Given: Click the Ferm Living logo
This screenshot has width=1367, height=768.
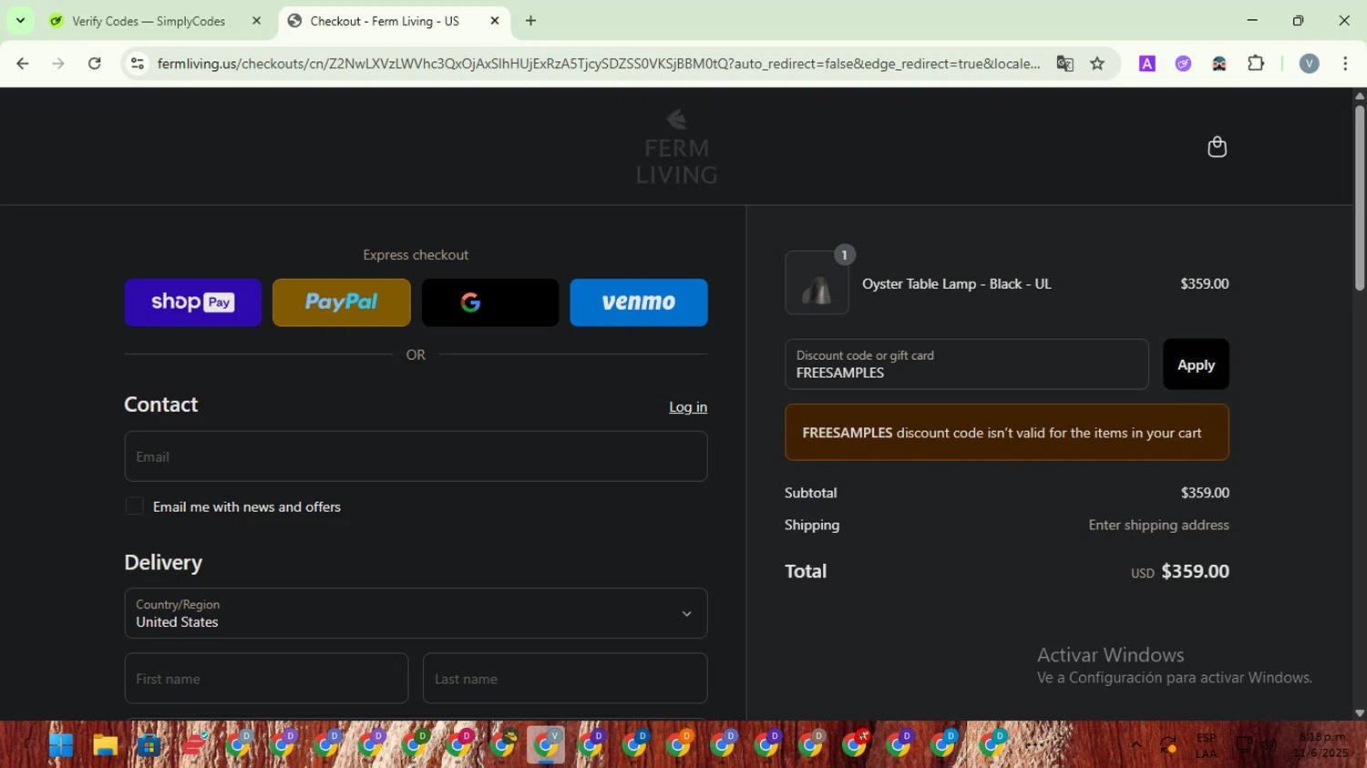Looking at the screenshot, I should pos(676,147).
